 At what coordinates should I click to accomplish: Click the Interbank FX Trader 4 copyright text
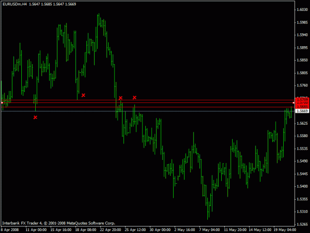[59, 223]
